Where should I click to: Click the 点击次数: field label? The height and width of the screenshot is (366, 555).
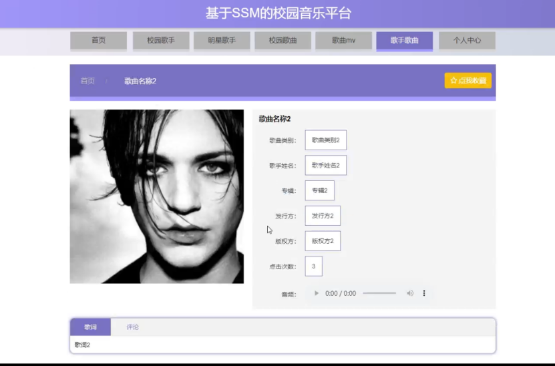(x=283, y=266)
